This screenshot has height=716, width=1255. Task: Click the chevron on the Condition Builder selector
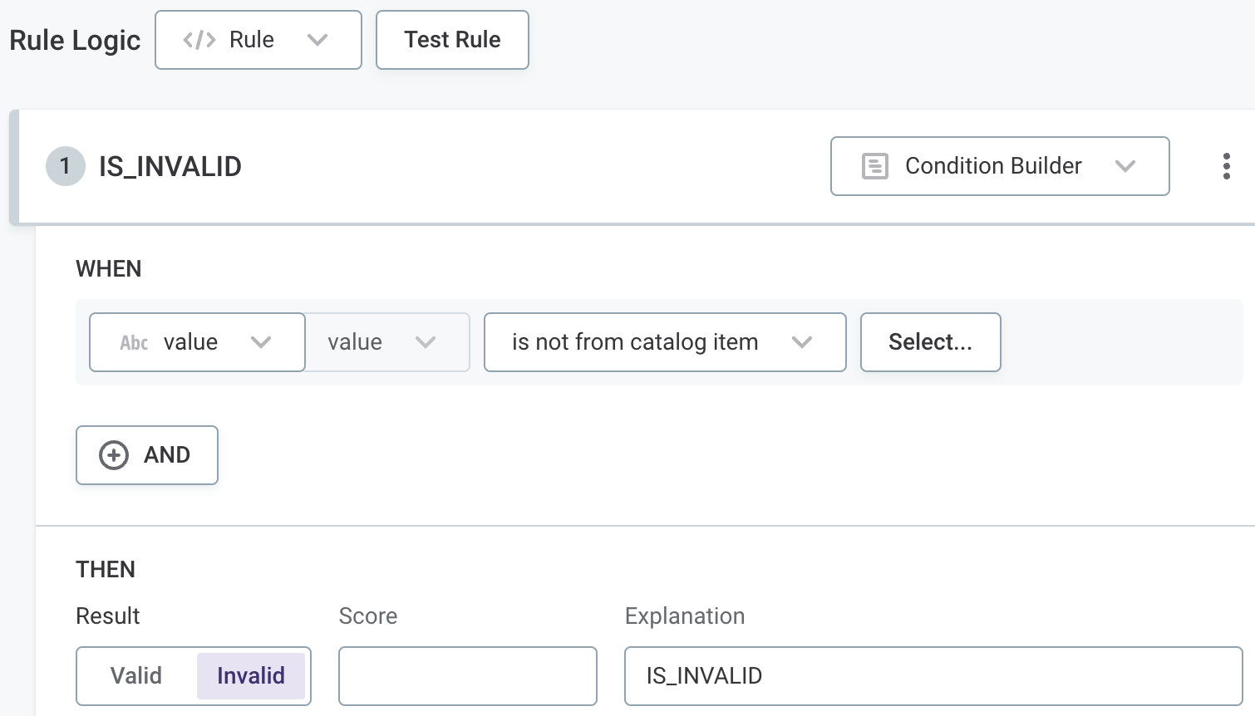coord(1127,166)
